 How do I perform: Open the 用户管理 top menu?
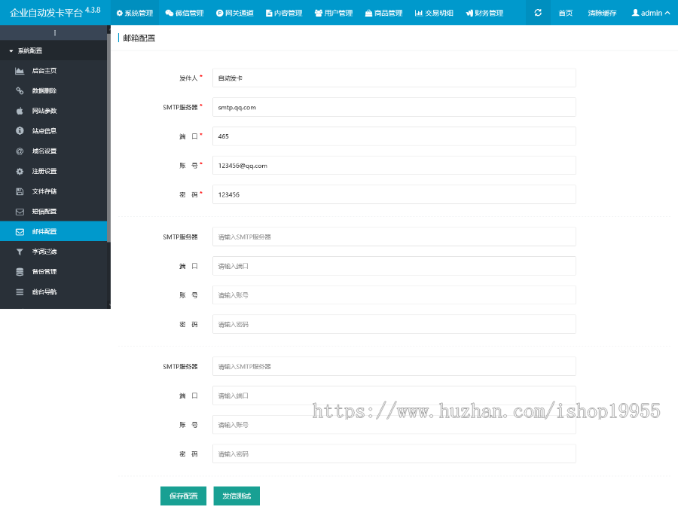pyautogui.click(x=334, y=13)
